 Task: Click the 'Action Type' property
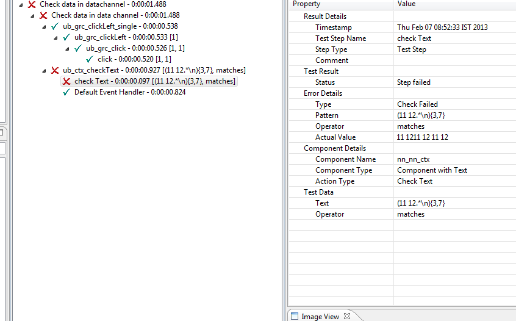tap(335, 181)
